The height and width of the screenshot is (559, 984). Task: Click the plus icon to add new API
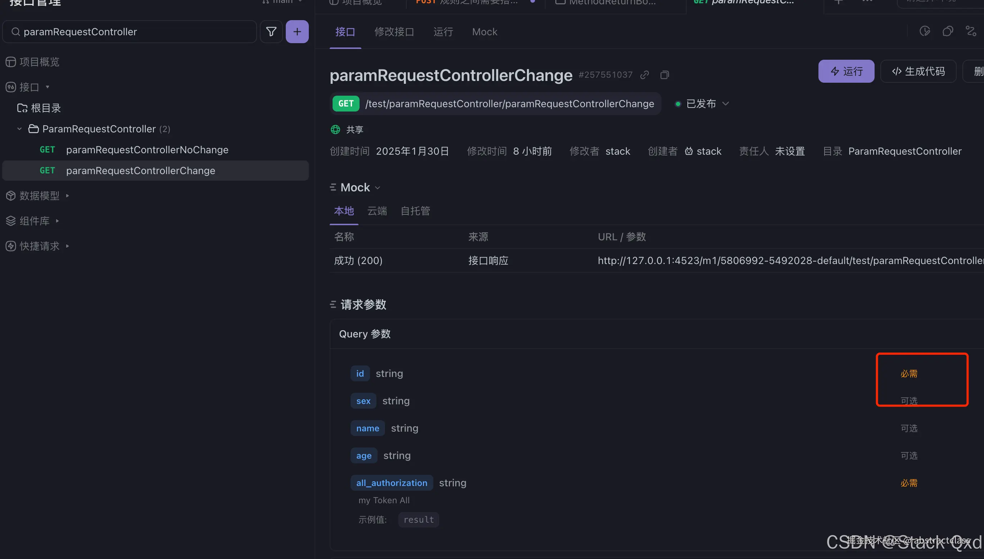coord(297,32)
